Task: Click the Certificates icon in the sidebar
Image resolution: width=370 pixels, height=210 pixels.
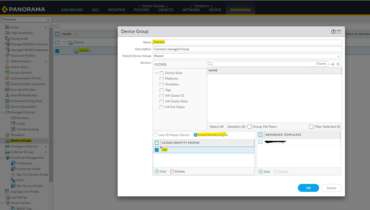Action: (x=13, y=163)
